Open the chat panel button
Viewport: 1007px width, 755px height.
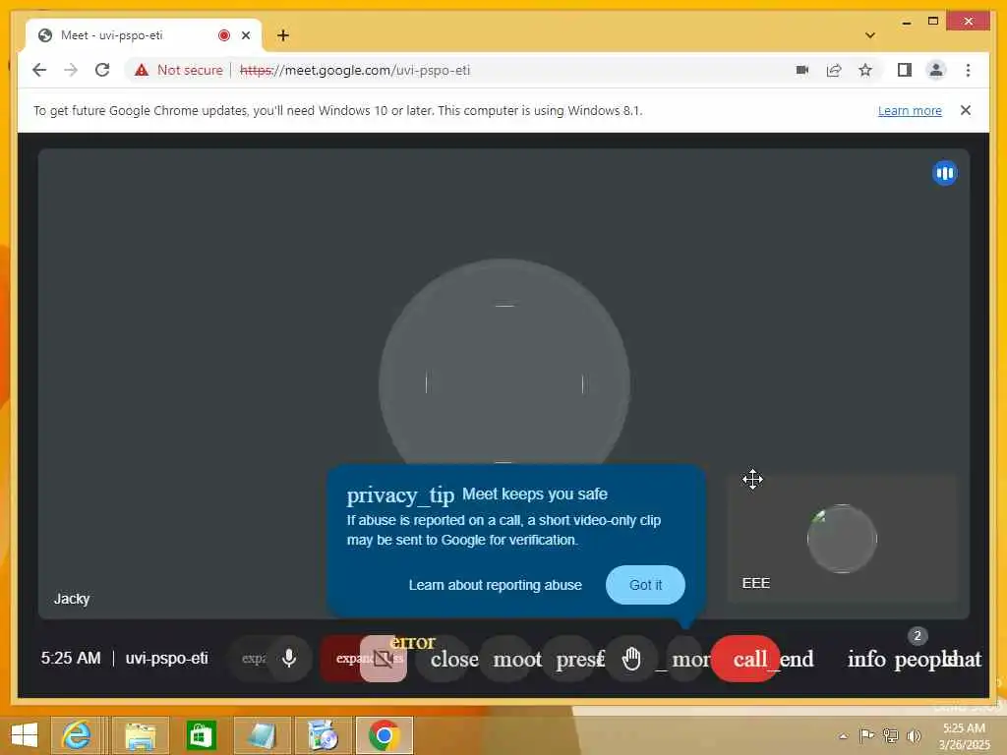click(965, 659)
